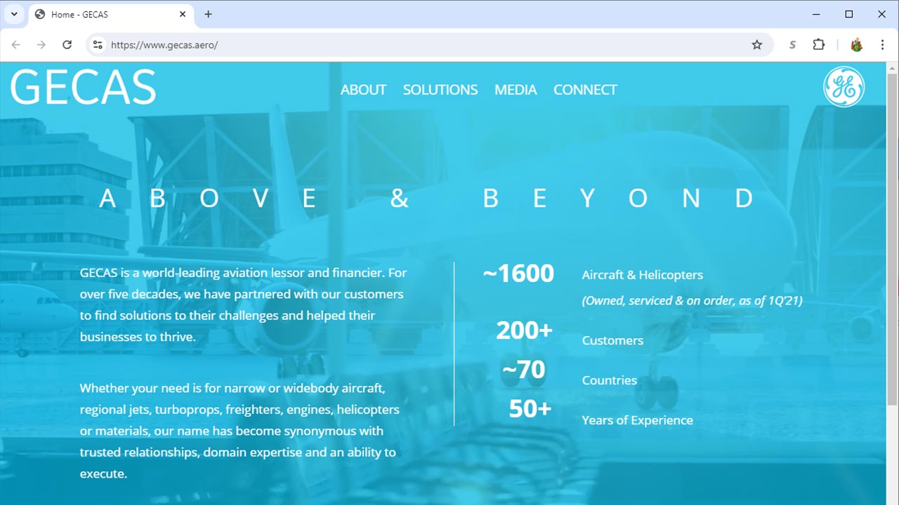This screenshot has width=899, height=505.
Task: Close the Home - GECAS tab
Action: [183, 14]
